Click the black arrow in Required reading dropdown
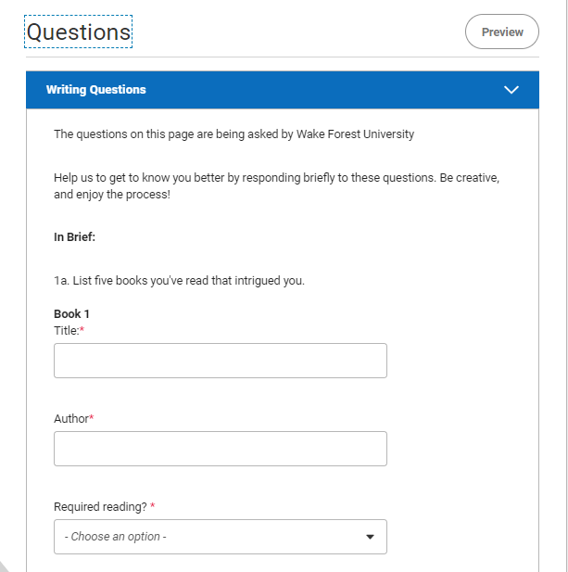Viewport: 568px width, 572px height. [370, 537]
